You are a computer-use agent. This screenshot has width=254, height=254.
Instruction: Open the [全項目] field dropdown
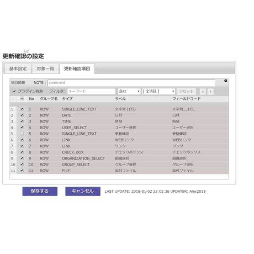click(x=158, y=91)
